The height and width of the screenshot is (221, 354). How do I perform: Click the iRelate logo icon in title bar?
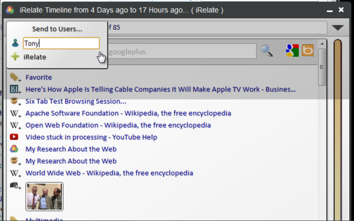(10, 10)
